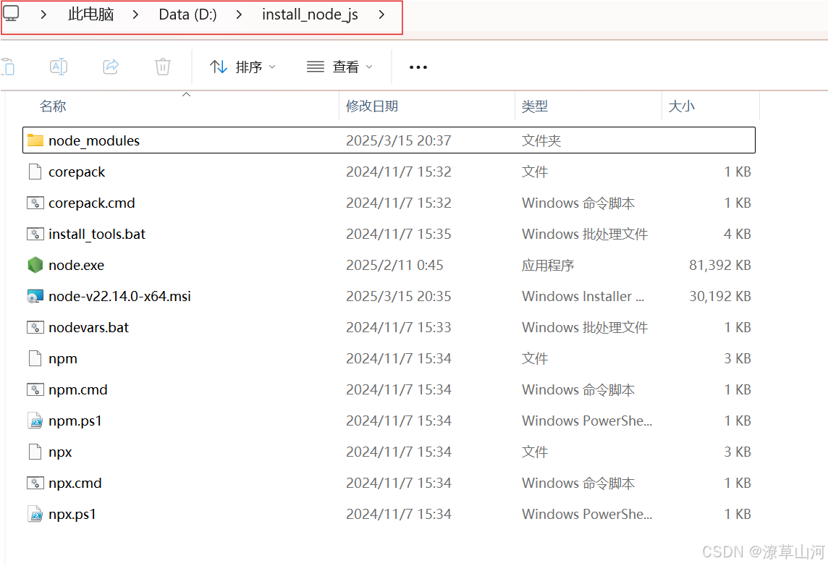This screenshot has width=828, height=566.
Task: Open the 查看 view dropdown
Action: (x=340, y=67)
